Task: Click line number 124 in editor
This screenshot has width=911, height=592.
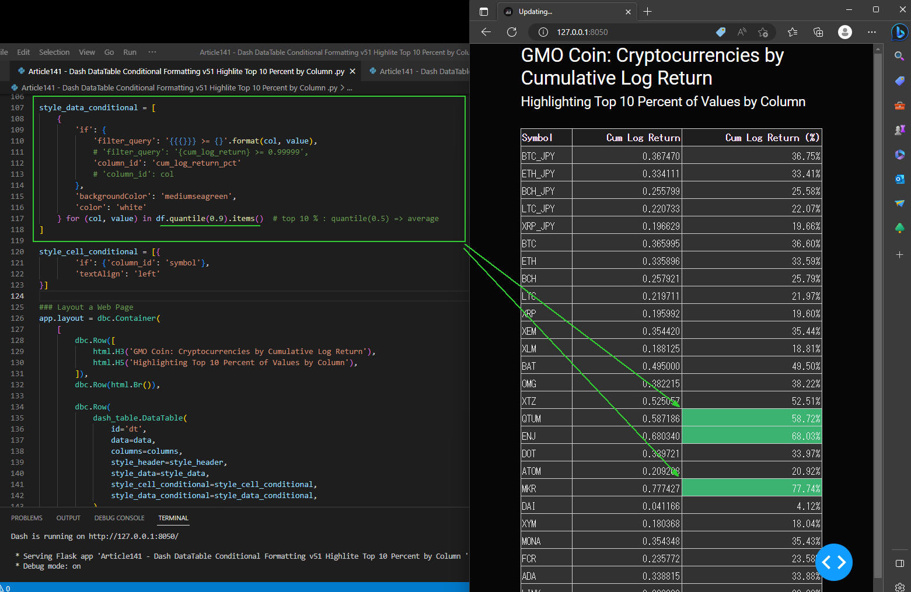Action: pyautogui.click(x=17, y=296)
